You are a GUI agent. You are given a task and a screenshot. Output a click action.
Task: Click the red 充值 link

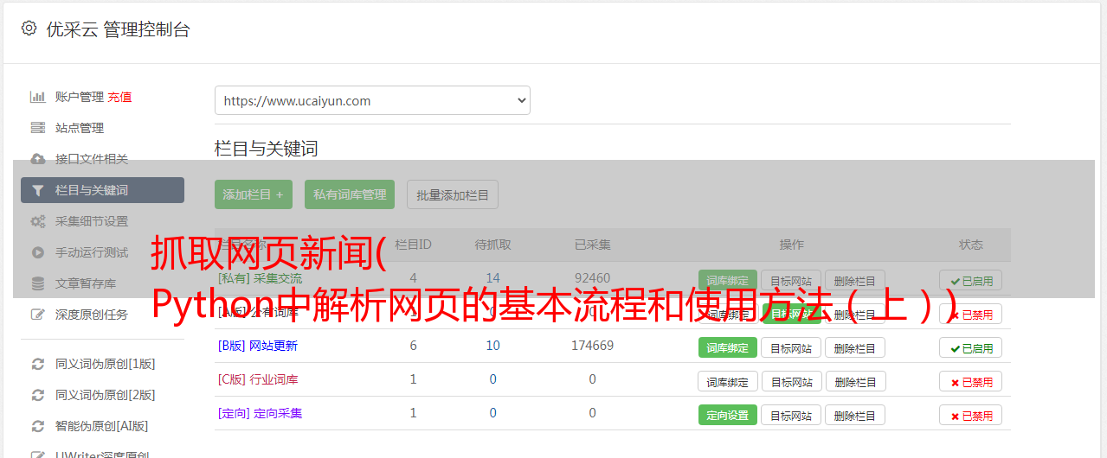click(120, 97)
